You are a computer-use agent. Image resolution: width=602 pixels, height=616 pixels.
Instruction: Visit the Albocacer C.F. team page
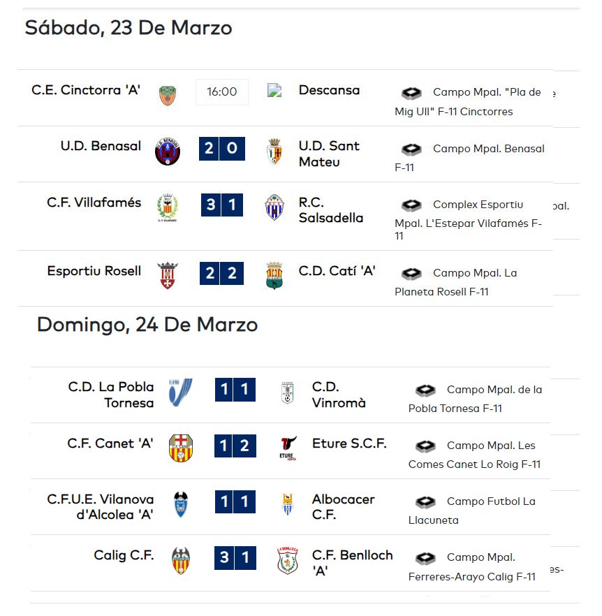tap(344, 507)
